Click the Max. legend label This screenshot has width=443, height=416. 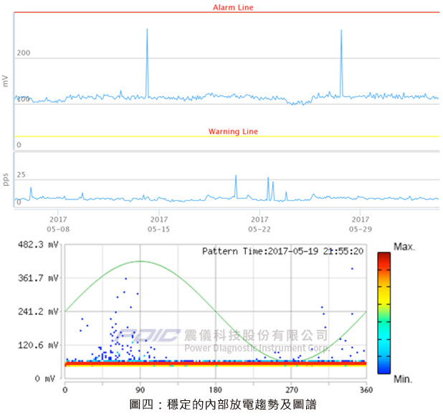pyautogui.click(x=404, y=247)
